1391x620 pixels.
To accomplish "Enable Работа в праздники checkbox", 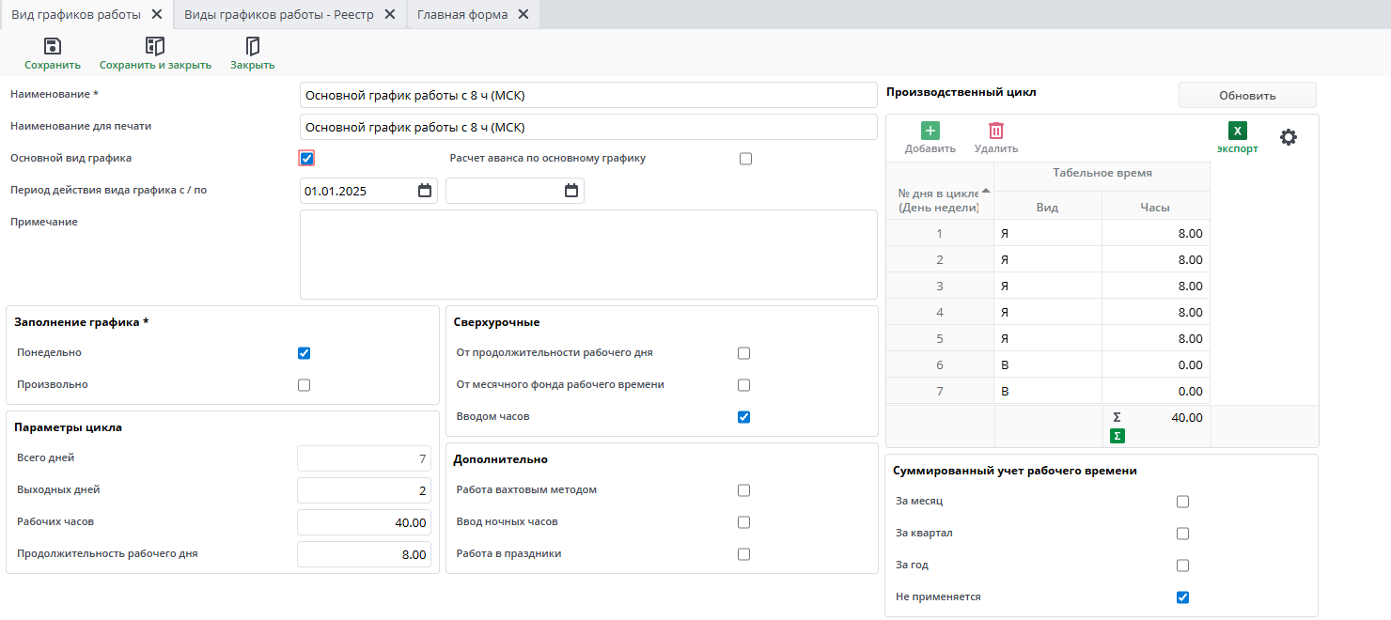I will [743, 554].
